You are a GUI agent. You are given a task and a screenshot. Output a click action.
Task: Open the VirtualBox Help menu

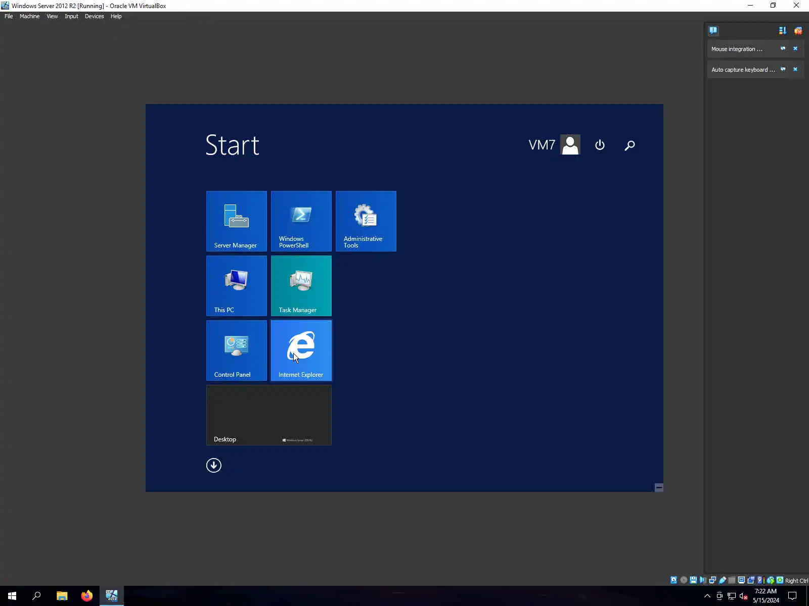[116, 16]
